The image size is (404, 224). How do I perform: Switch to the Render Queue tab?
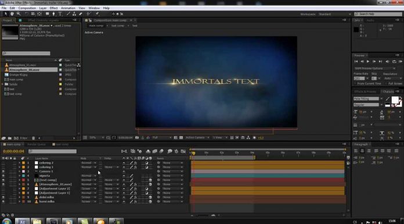[37, 144]
